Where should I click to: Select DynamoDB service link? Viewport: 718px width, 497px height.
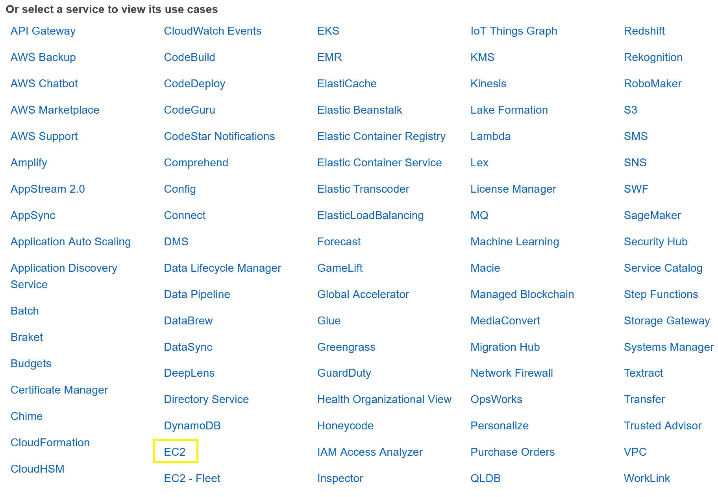[x=192, y=426]
